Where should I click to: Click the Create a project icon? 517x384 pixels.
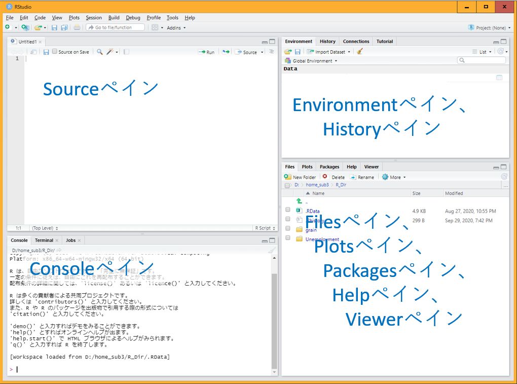(25, 27)
